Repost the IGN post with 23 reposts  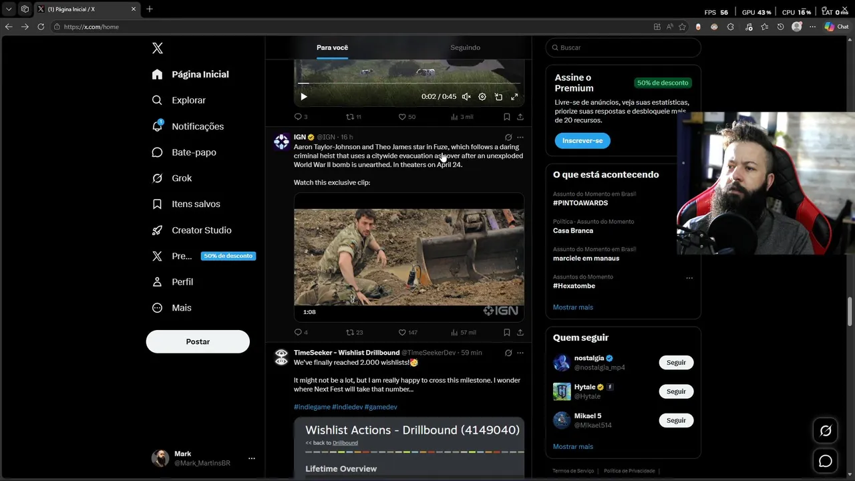click(354, 332)
